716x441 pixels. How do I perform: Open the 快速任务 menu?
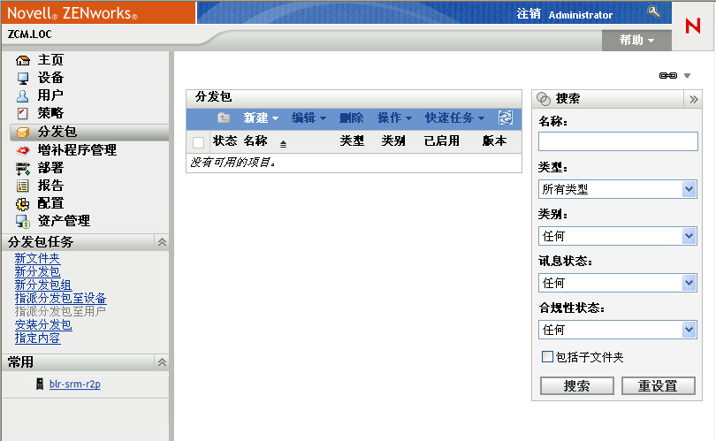[455, 118]
